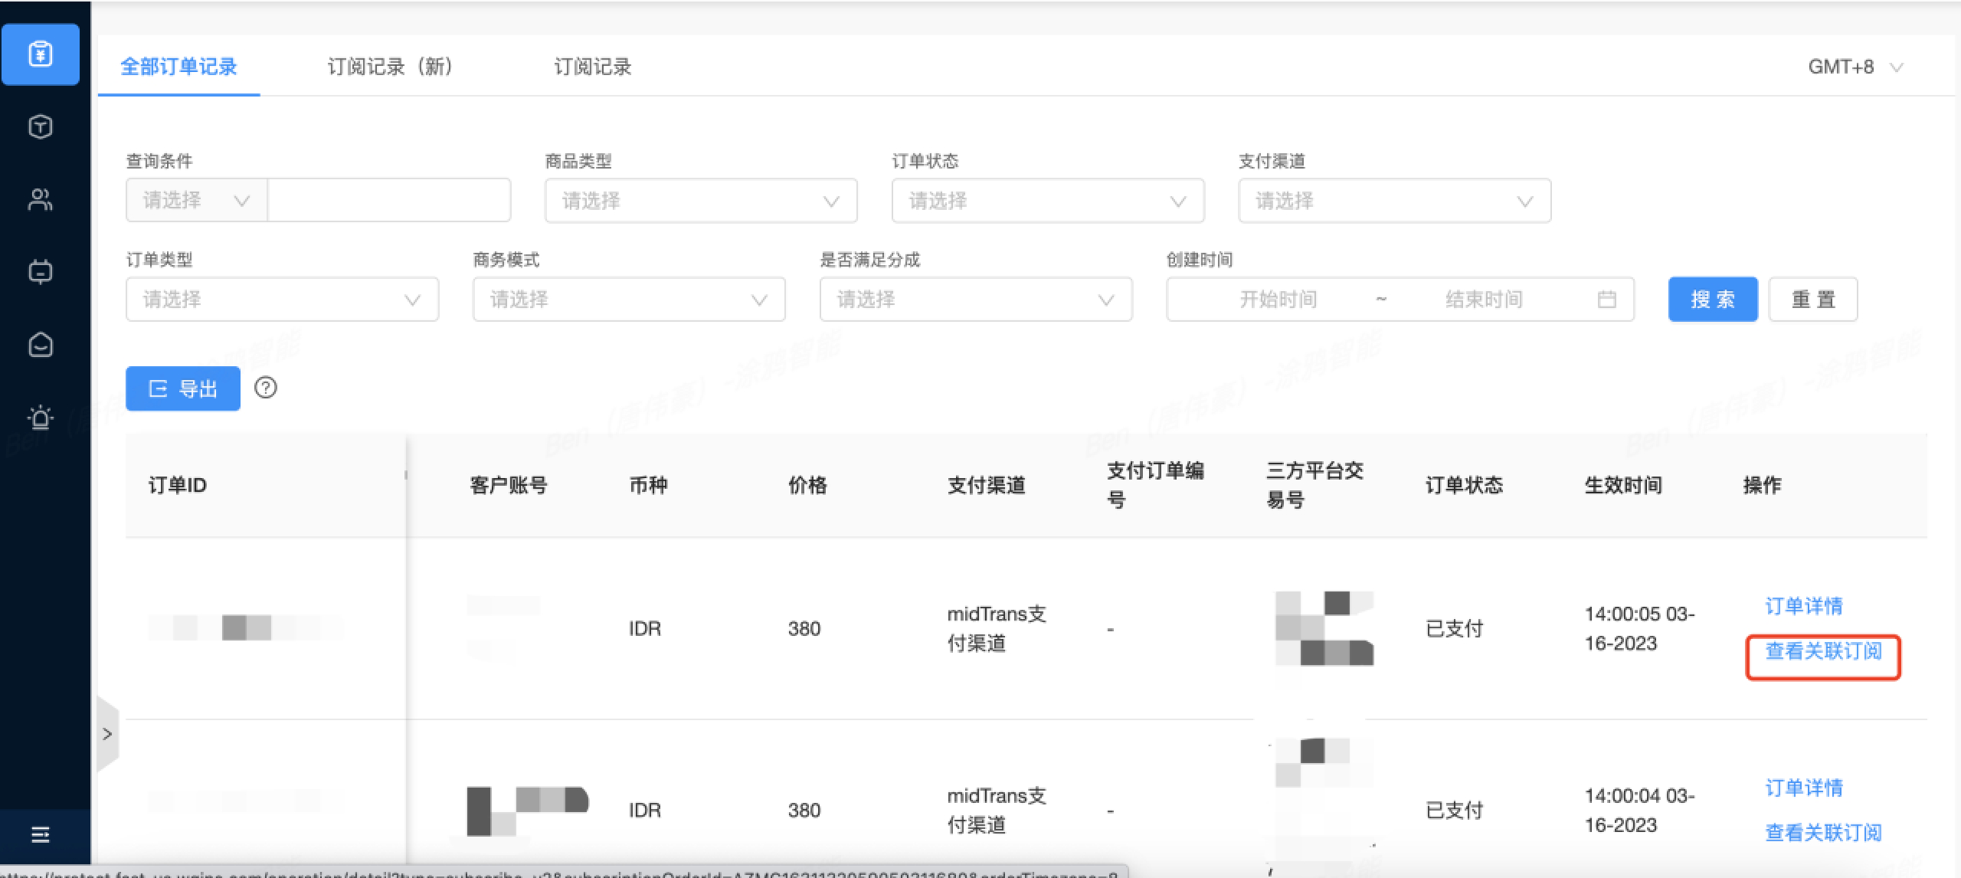
Task: Click the 生效时间 column header
Action: pos(1623,485)
